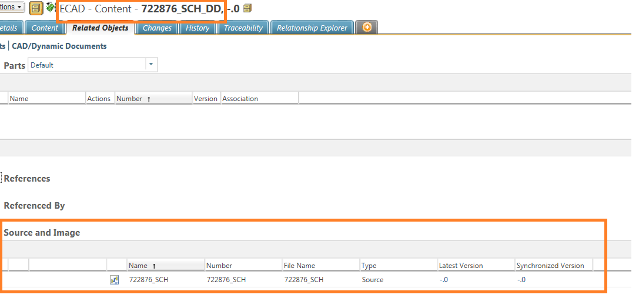Screen dimensions: 639x308
Task: Open the Relationship Explorer tab
Action: click(312, 28)
